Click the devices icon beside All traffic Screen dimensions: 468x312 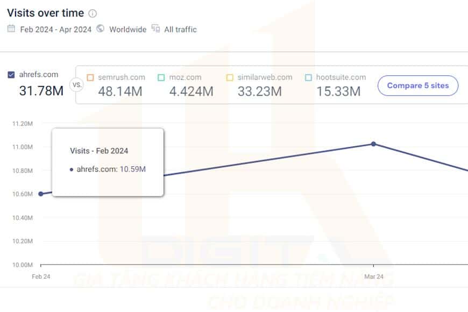pyautogui.click(x=155, y=29)
